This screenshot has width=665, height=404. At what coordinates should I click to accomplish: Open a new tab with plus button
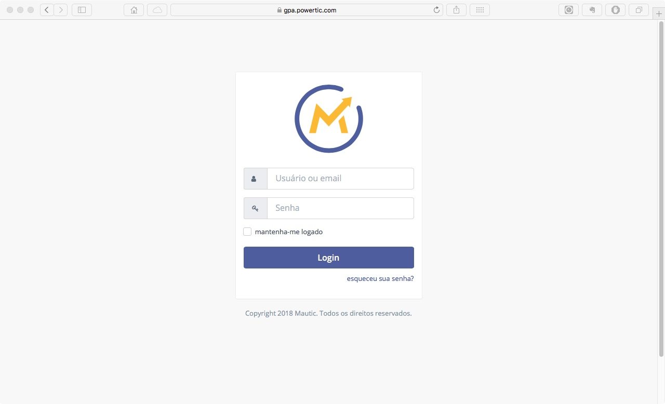click(x=659, y=14)
